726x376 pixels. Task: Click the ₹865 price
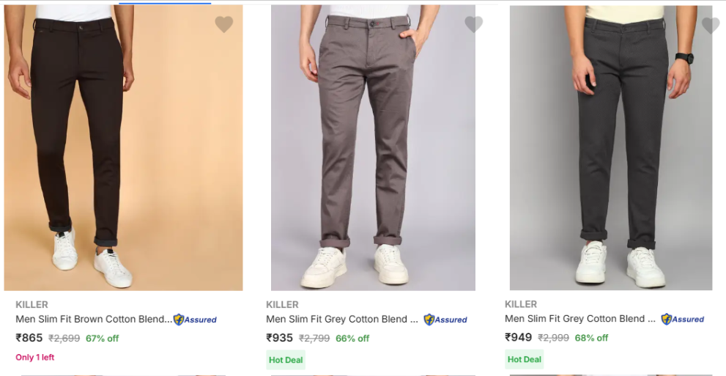click(x=29, y=338)
